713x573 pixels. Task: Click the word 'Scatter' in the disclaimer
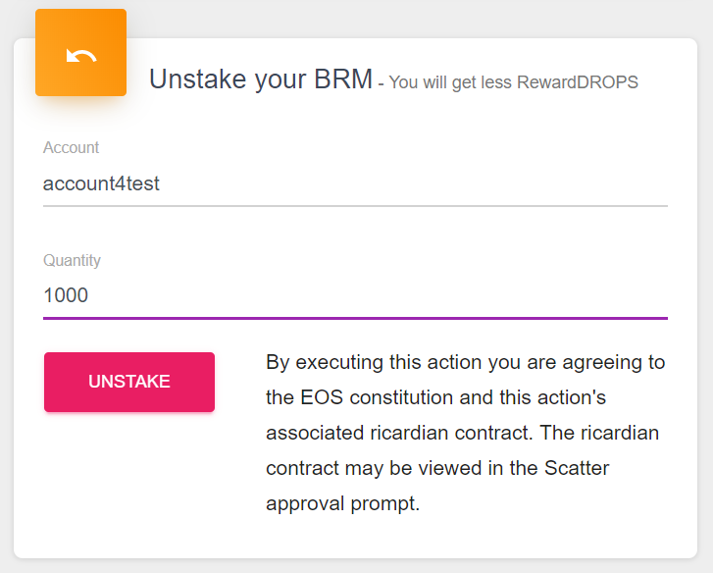577,468
